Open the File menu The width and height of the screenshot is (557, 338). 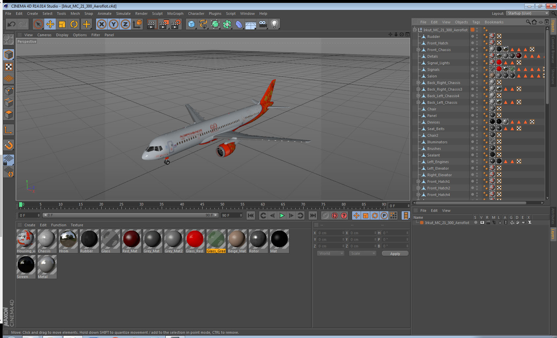(x=8, y=14)
